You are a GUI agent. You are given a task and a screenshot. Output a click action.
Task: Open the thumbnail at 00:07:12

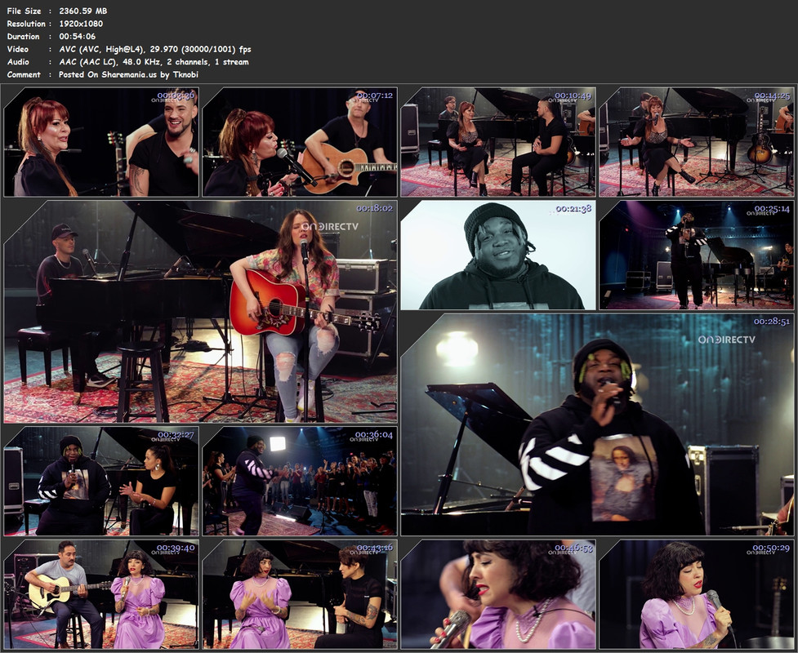pyautogui.click(x=300, y=142)
